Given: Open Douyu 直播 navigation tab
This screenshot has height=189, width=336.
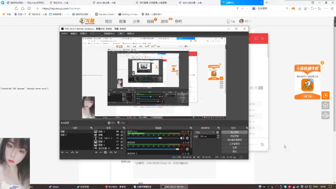Looking at the screenshot, I should tap(122, 22).
